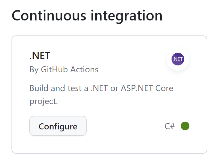The height and width of the screenshot is (164, 215).
Task: Select the C# language label
Action: pyautogui.click(x=170, y=126)
